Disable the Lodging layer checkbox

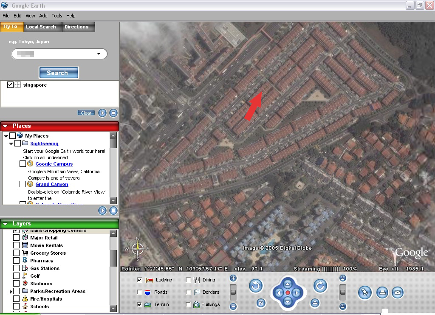tap(139, 280)
